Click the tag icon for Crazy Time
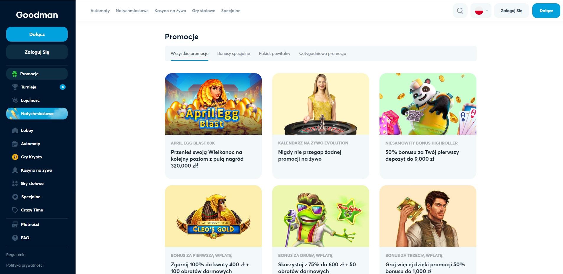Image resolution: width=563 pixels, height=274 pixels. tap(15, 210)
